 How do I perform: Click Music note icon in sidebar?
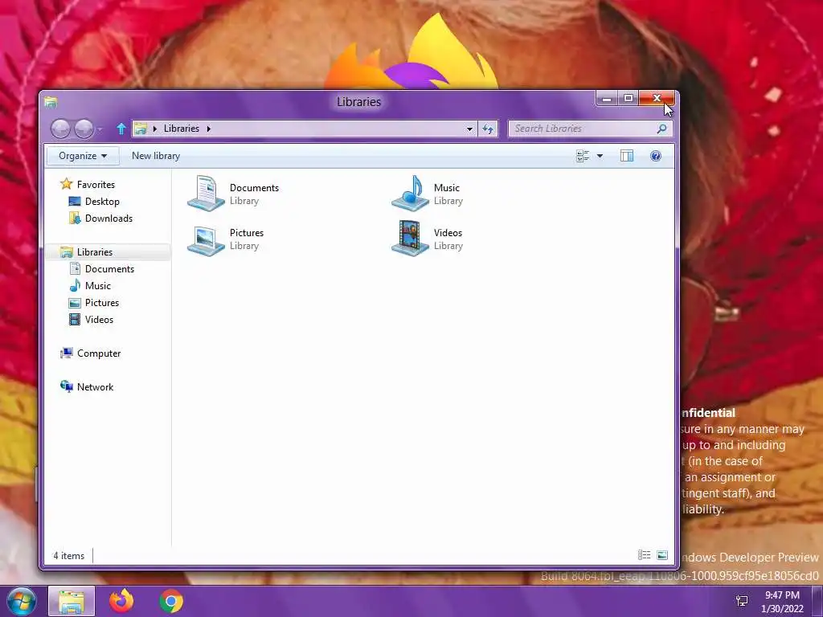75,285
